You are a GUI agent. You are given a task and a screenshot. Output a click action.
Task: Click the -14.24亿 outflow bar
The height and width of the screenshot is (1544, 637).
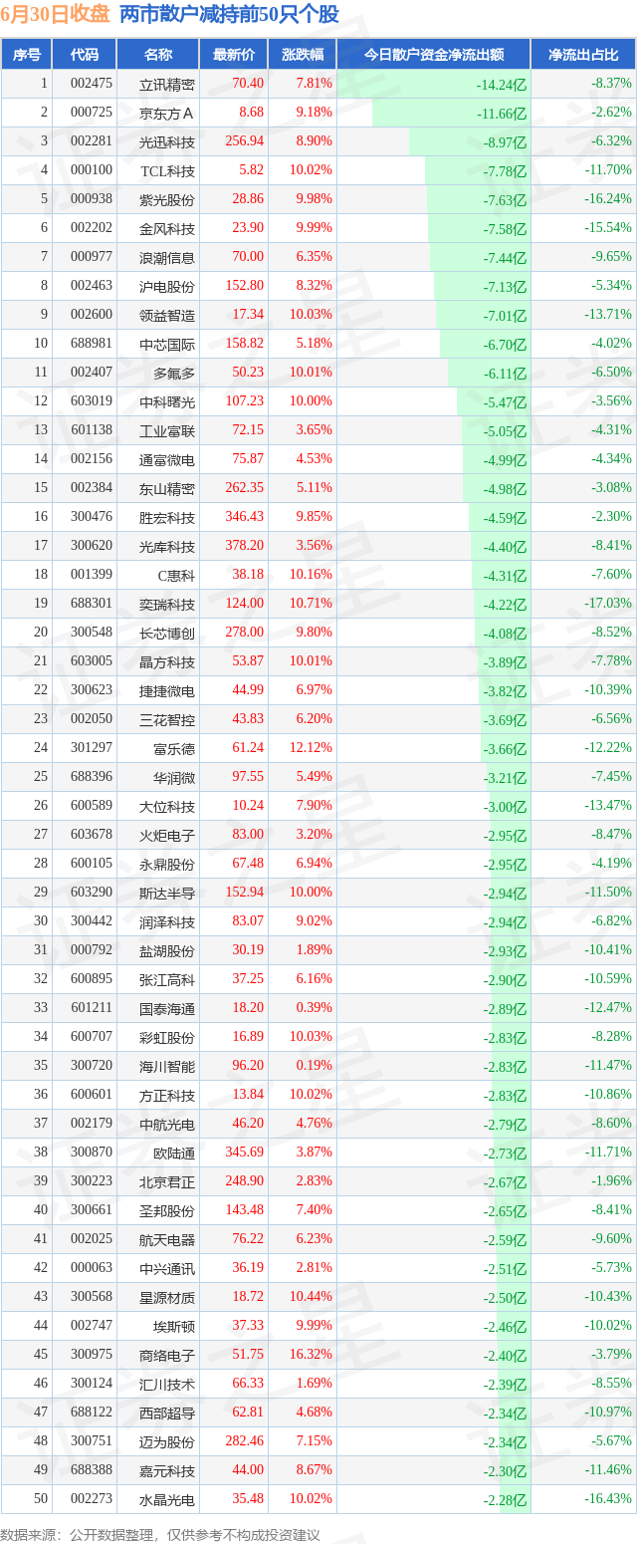[x=433, y=85]
